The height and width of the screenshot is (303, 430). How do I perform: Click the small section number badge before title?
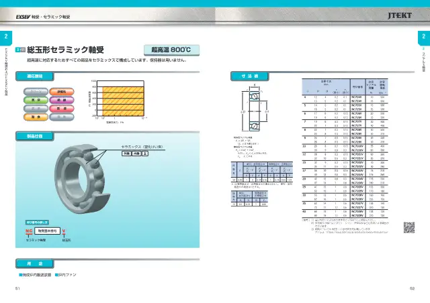[x=20, y=50]
